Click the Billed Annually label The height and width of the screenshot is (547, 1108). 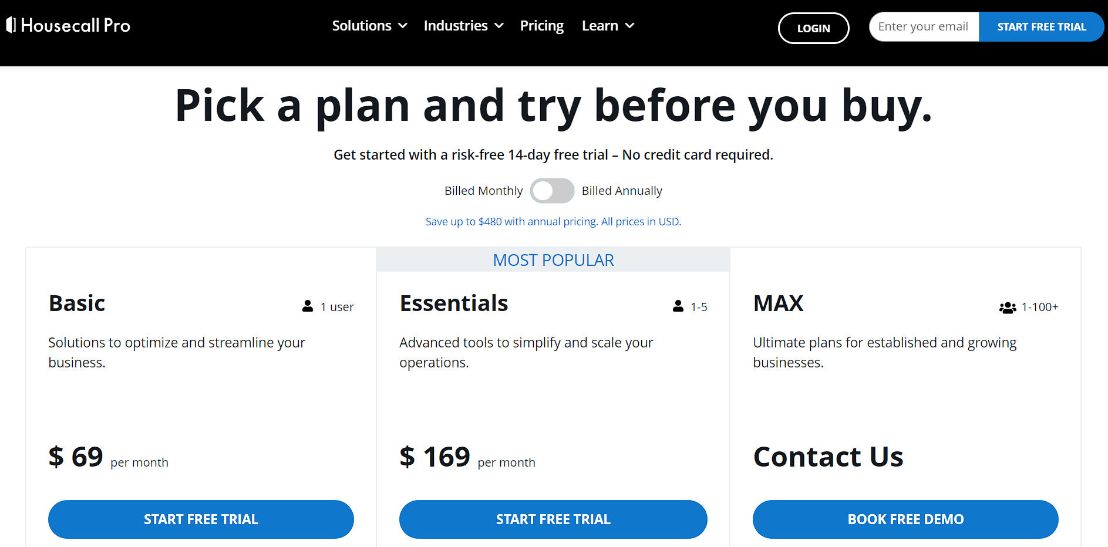point(622,190)
